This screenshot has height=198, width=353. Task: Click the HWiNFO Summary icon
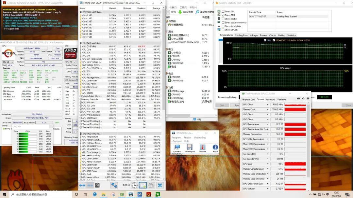[176, 147]
